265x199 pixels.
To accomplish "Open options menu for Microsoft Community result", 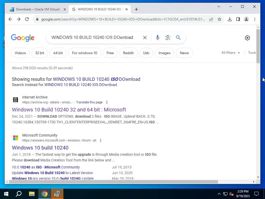I will (101, 140).
